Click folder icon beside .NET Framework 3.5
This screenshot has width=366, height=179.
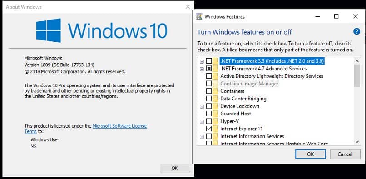(215, 61)
